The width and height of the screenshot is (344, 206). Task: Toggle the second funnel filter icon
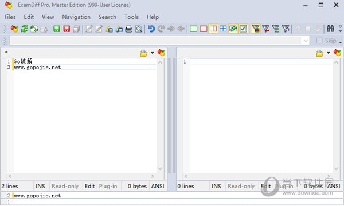click(x=265, y=29)
